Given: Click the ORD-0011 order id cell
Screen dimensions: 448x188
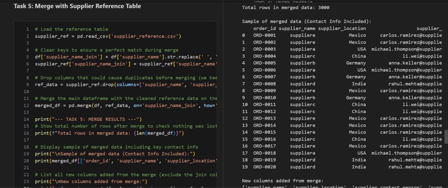Looking at the screenshot, I should (265, 105).
